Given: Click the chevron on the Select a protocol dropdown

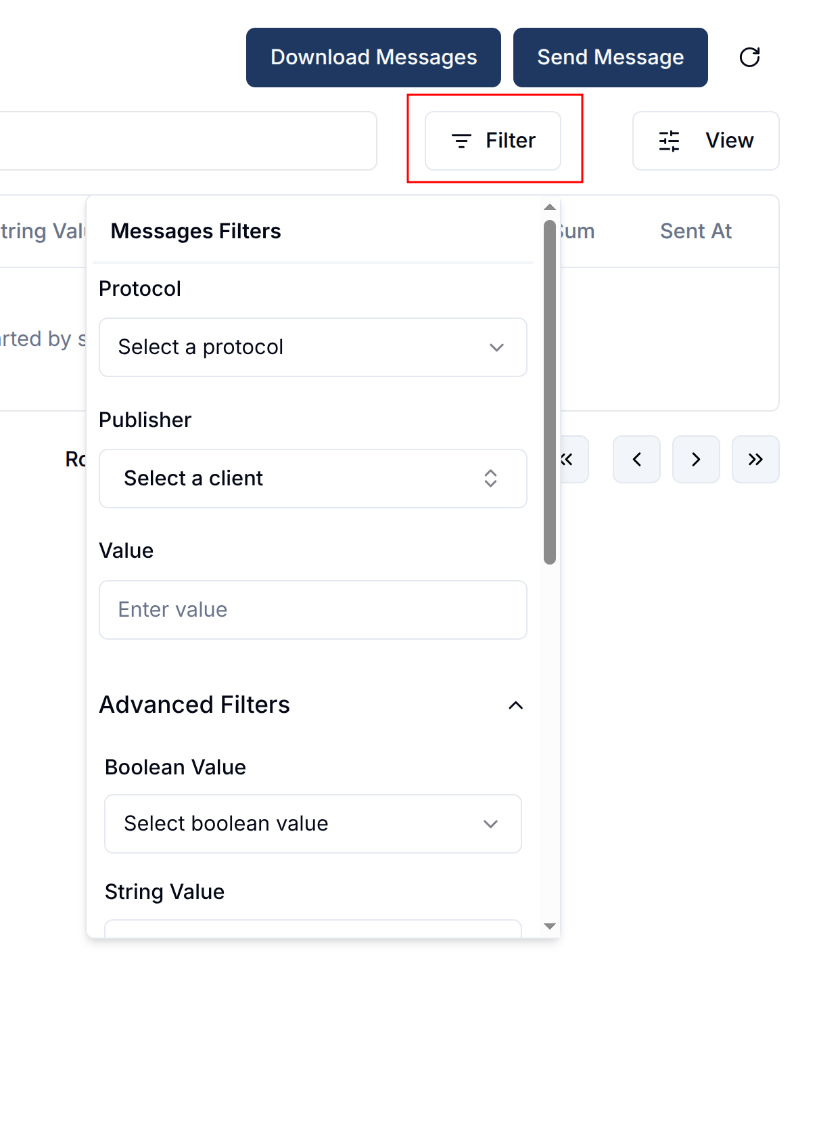Looking at the screenshot, I should [496, 347].
